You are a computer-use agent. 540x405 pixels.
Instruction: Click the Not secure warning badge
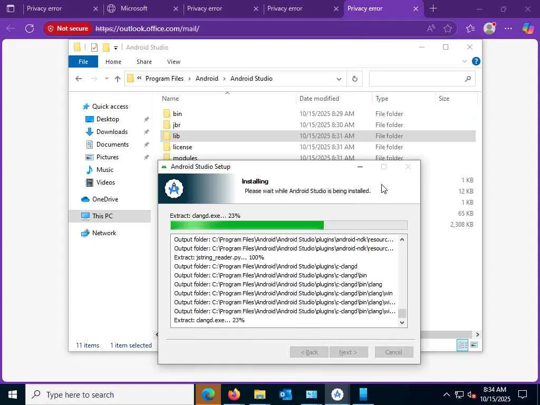[x=67, y=28]
